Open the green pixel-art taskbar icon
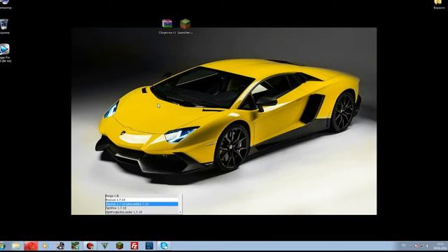This screenshot has height=252, width=448. [75, 246]
